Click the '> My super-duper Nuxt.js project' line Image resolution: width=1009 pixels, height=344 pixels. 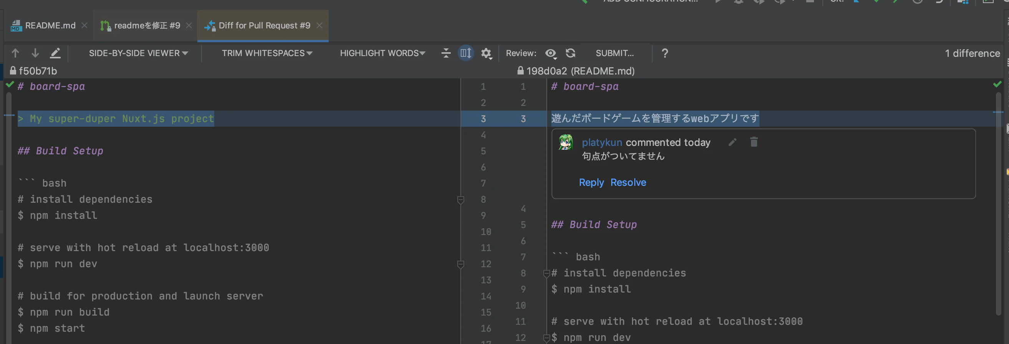116,119
